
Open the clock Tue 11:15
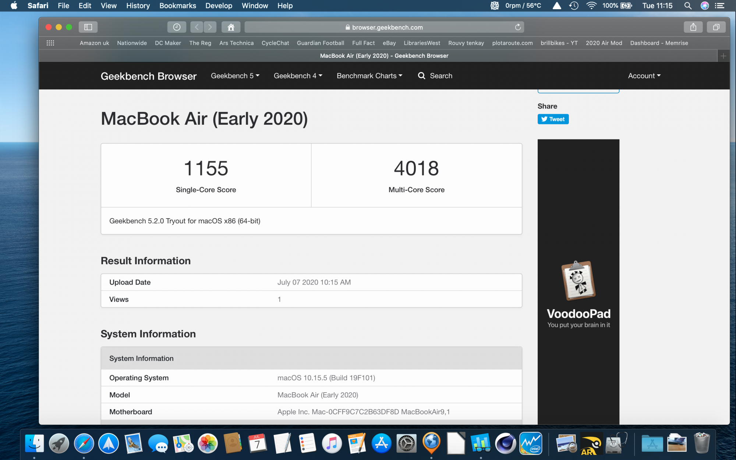click(657, 6)
